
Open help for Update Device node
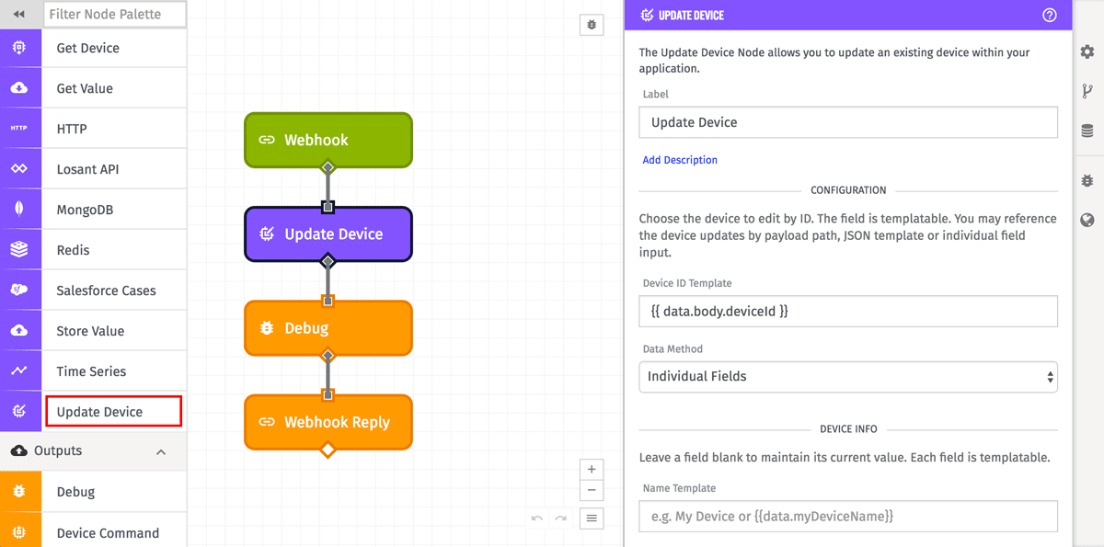1050,15
